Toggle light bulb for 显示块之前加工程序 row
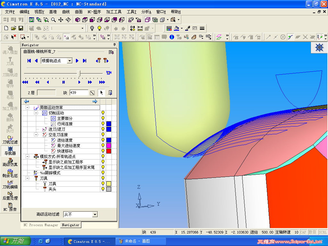The width and height of the screenshot is (328, 246). (103, 162)
